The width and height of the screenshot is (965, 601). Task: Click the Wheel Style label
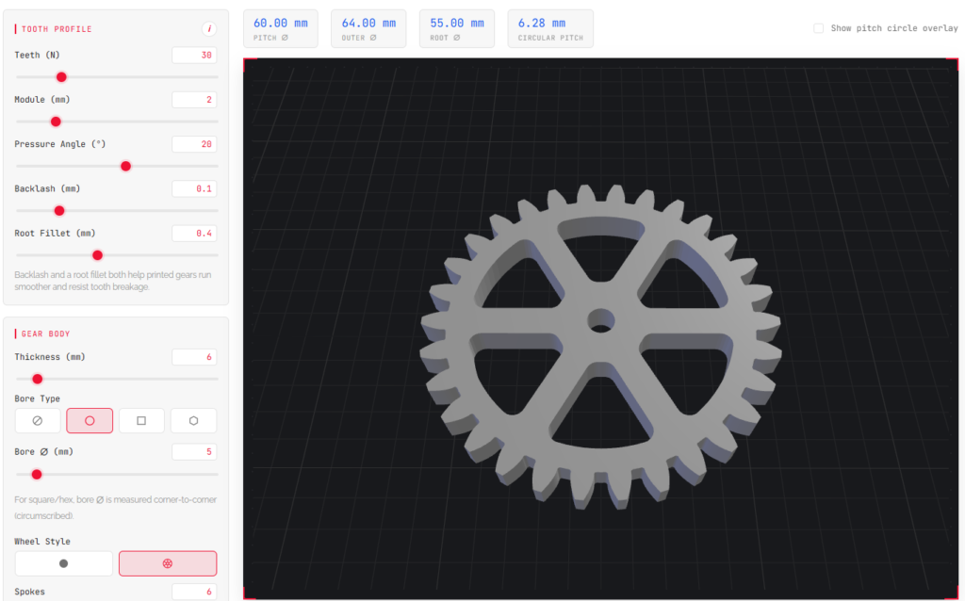42,542
